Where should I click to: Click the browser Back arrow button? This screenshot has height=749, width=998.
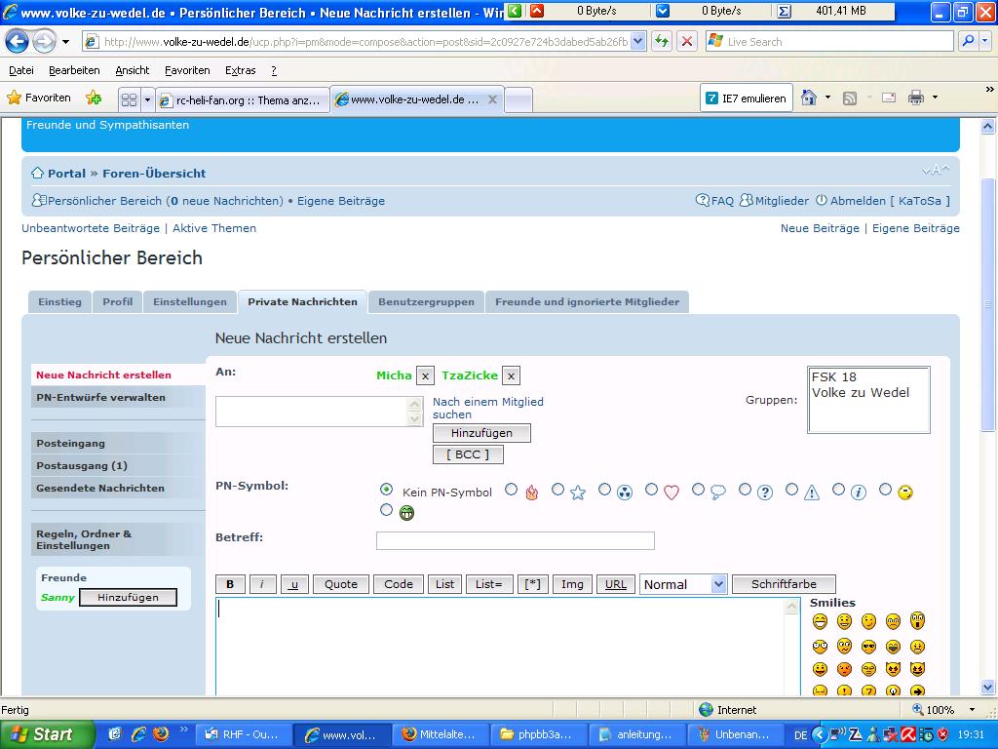pyautogui.click(x=18, y=42)
